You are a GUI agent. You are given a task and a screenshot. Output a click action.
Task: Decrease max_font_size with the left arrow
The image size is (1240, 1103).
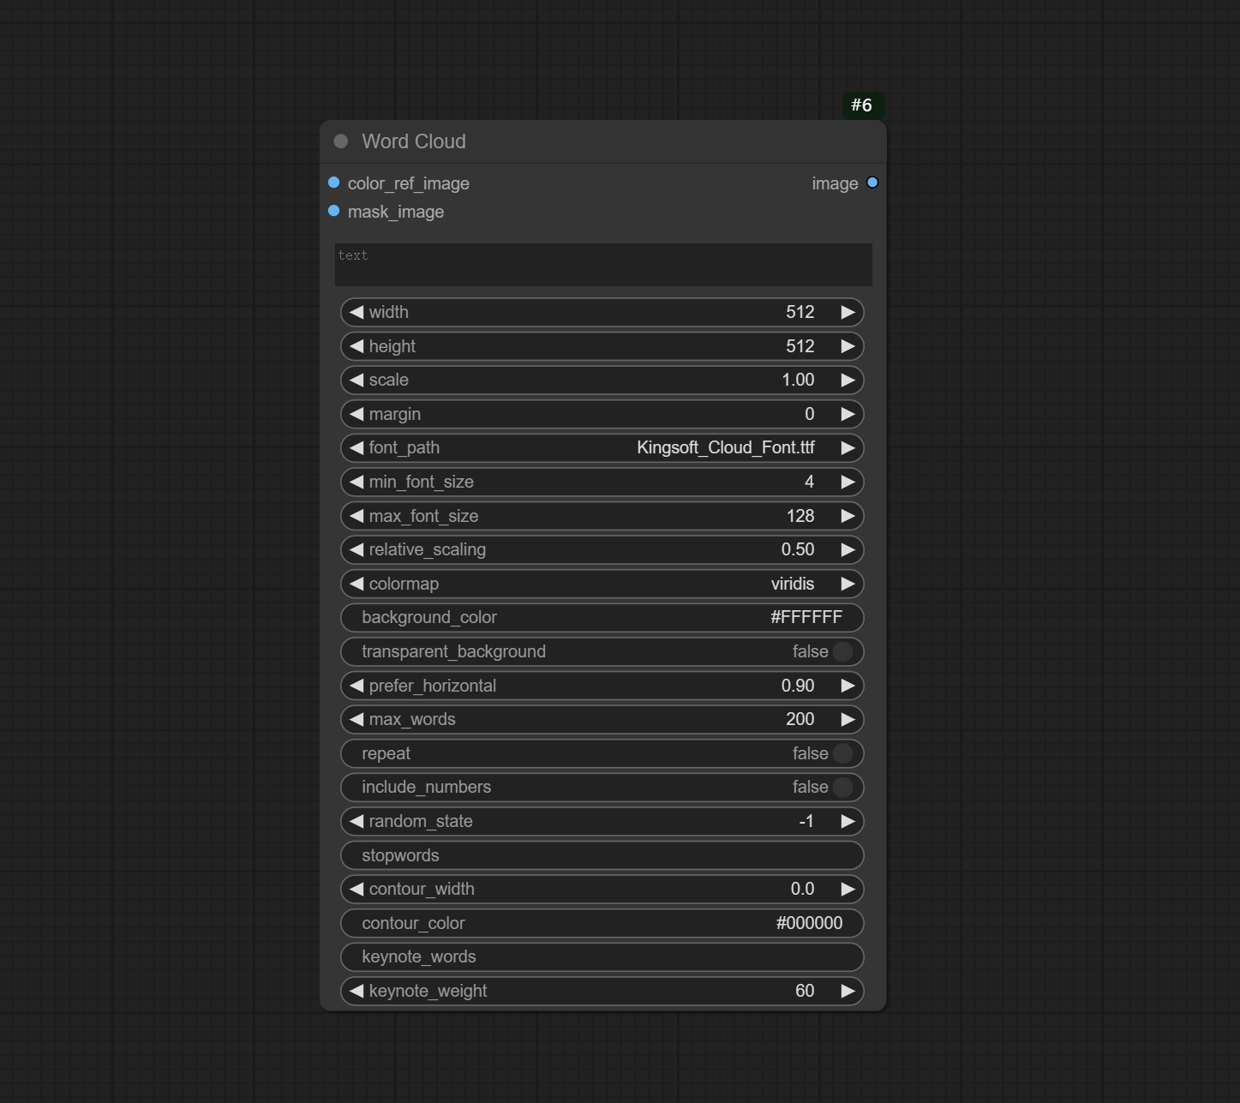[356, 516]
